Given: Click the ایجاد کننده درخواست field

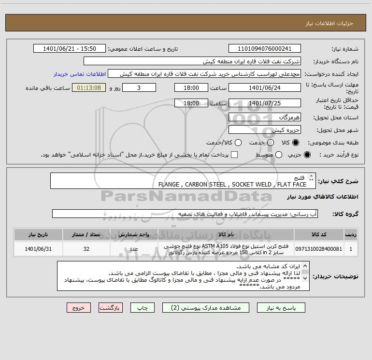Looking at the screenshot, I should point(204,73).
